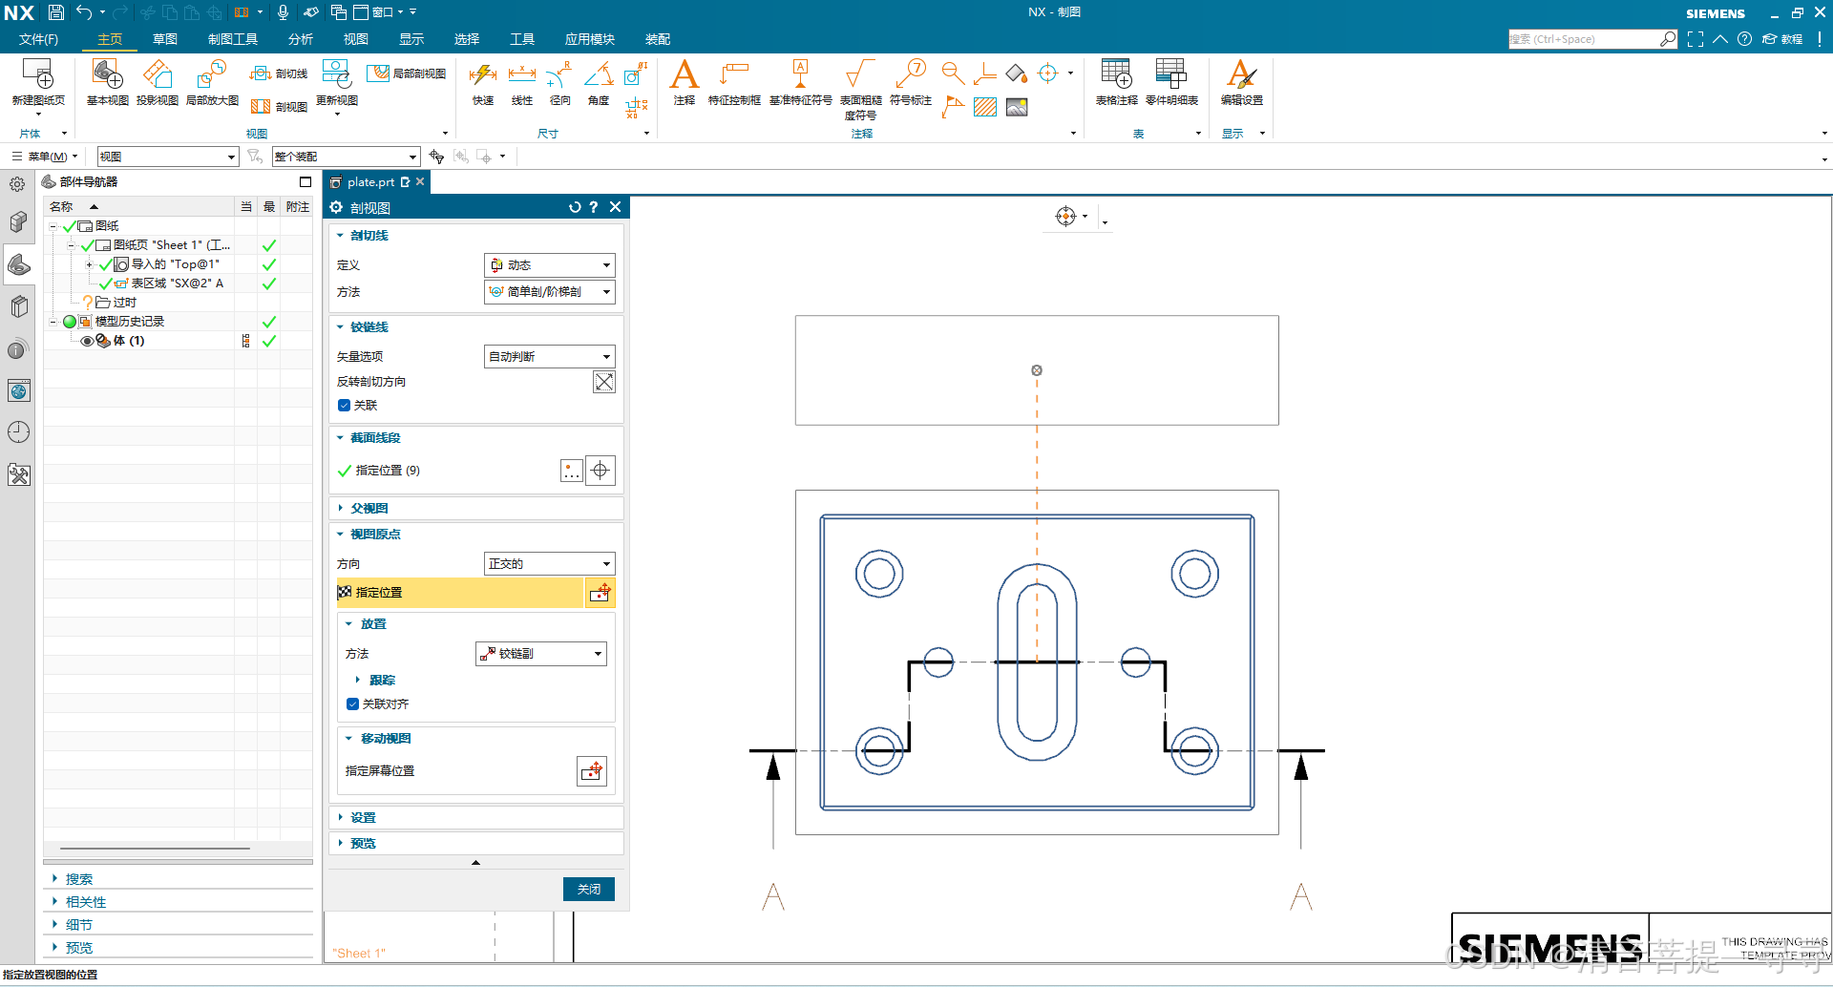Expand the 相关性 panel in navigator
This screenshot has width=1833, height=987.
pos(85,902)
